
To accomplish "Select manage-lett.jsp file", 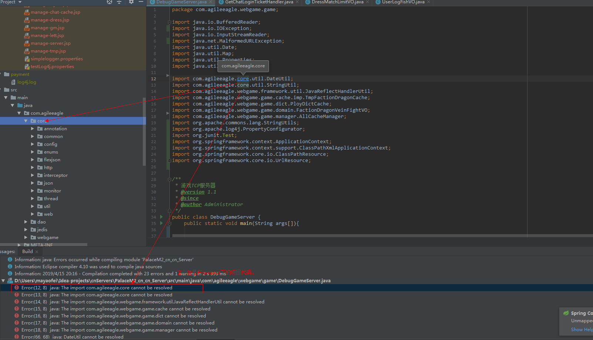I will click(47, 36).
